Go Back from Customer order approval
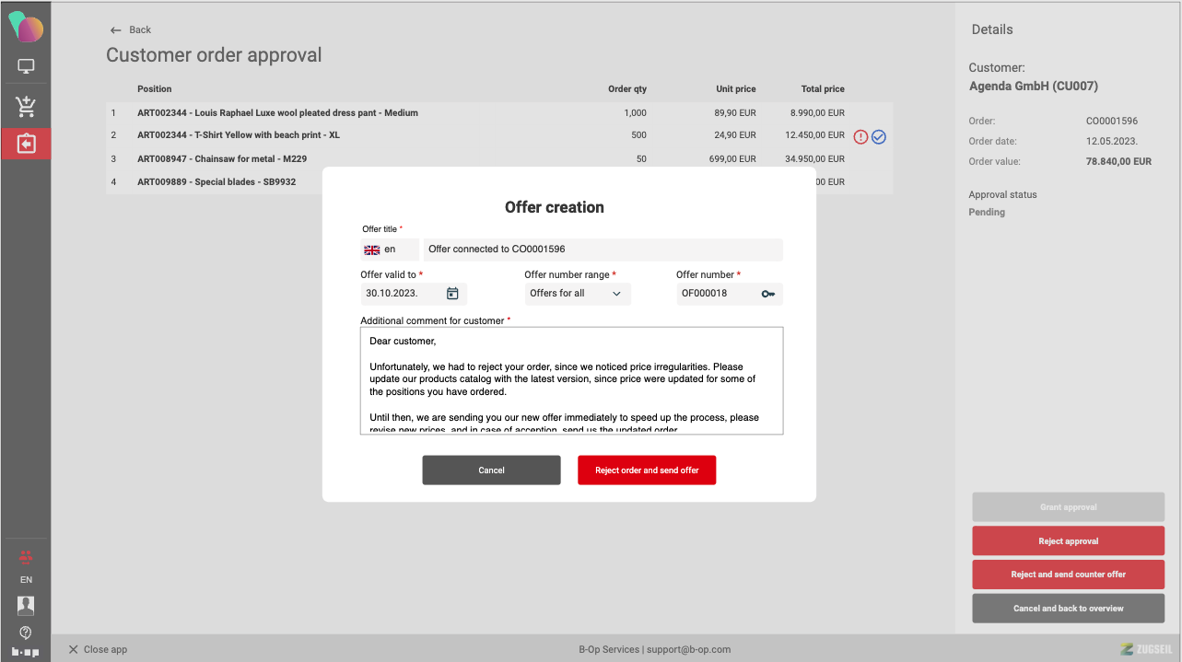The height and width of the screenshot is (662, 1182). pos(130,29)
